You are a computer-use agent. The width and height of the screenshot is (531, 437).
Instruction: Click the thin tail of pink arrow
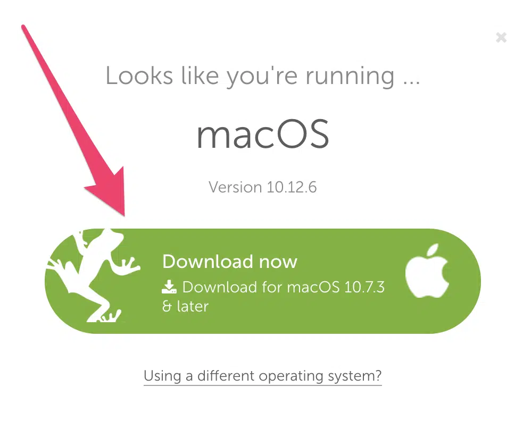point(44,68)
